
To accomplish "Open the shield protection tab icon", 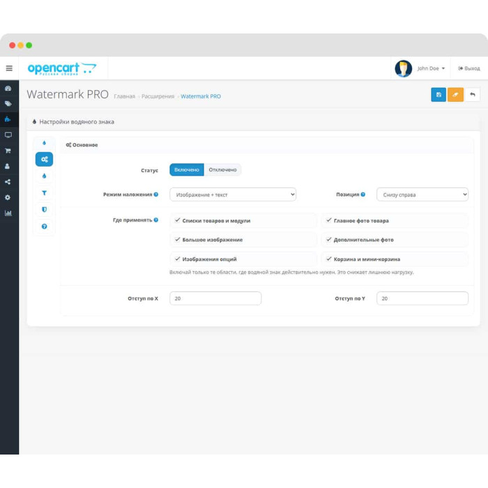I will coord(44,209).
